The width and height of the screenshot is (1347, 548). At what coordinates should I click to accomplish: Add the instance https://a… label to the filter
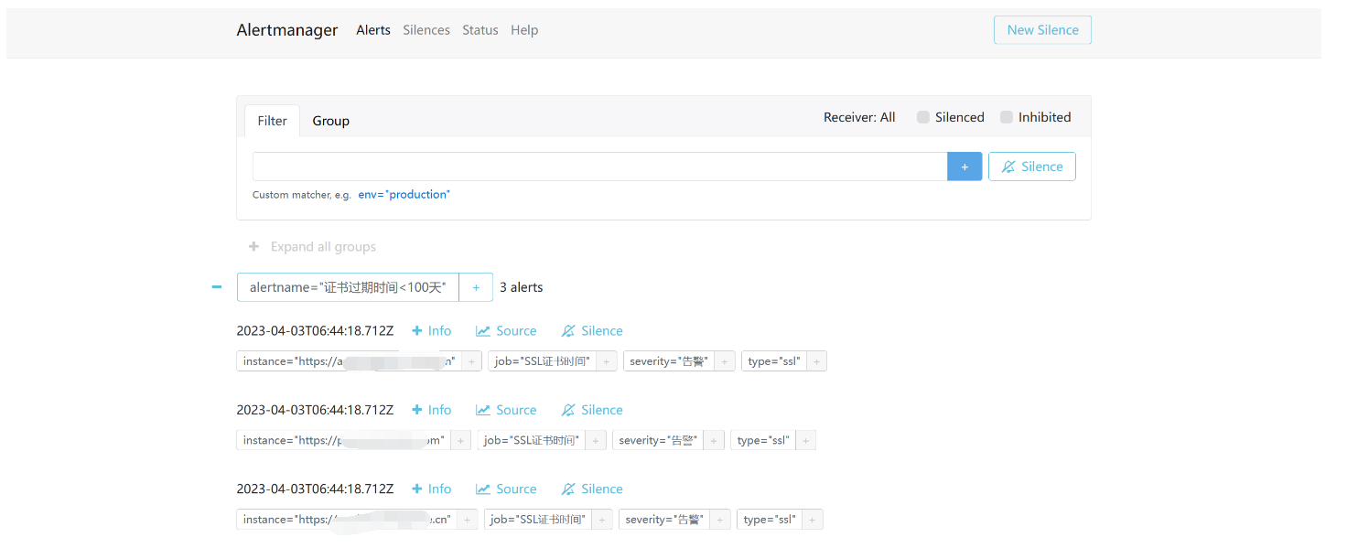(x=472, y=361)
